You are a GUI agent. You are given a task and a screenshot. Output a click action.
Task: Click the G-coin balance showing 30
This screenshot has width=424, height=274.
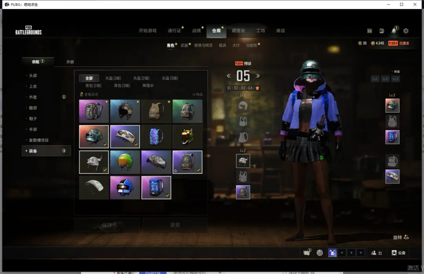coord(362,43)
